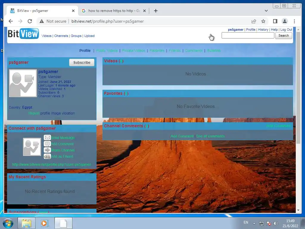Click the Share Channel arrow icon
This screenshot has width=305, height=229.
pos(47,150)
